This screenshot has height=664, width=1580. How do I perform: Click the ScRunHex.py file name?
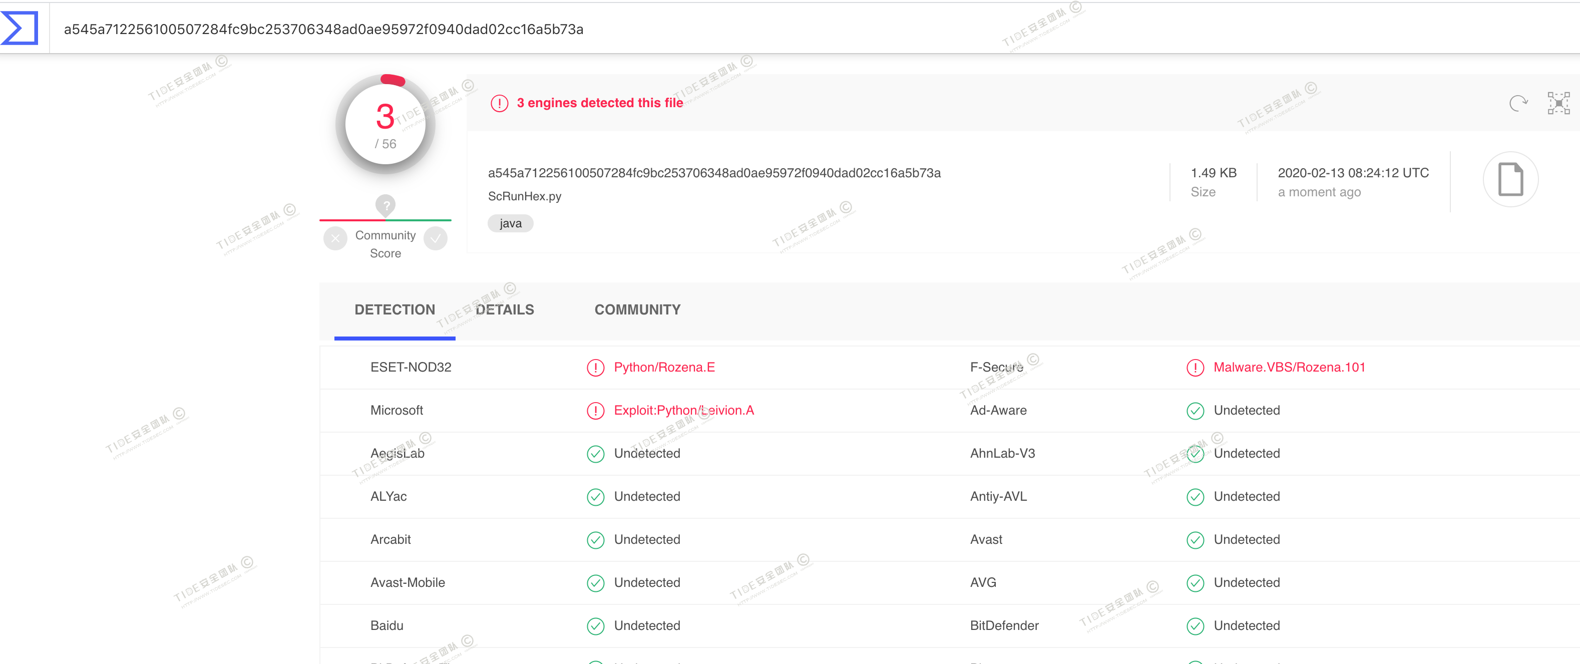[x=525, y=196]
